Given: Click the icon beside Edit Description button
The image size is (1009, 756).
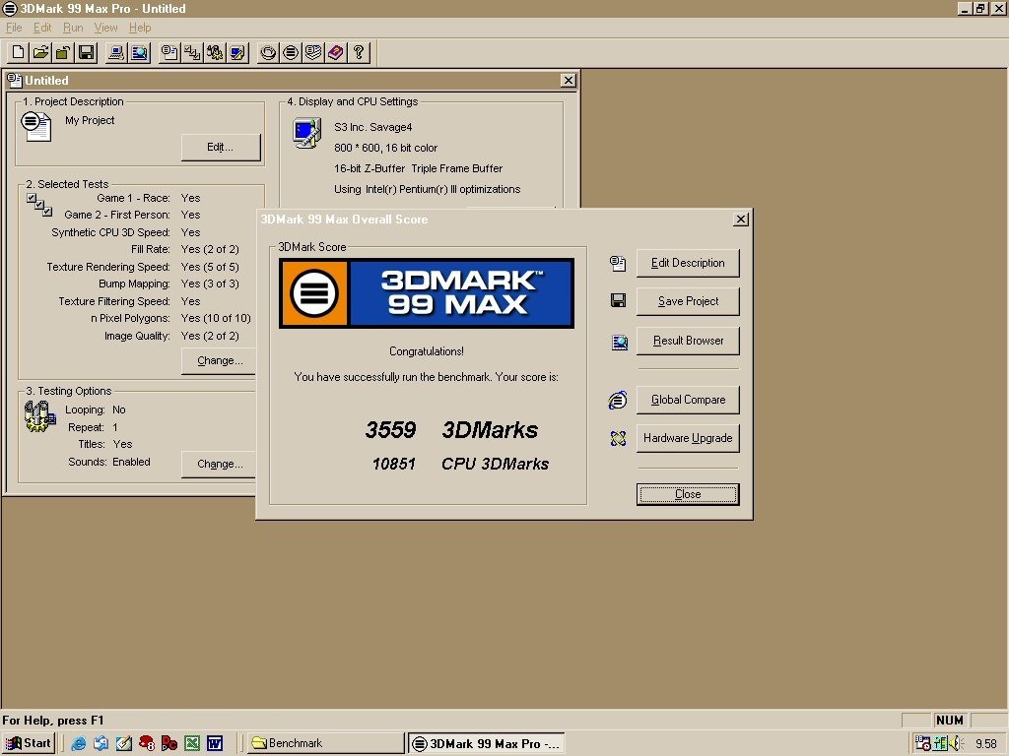Looking at the screenshot, I should click(618, 263).
